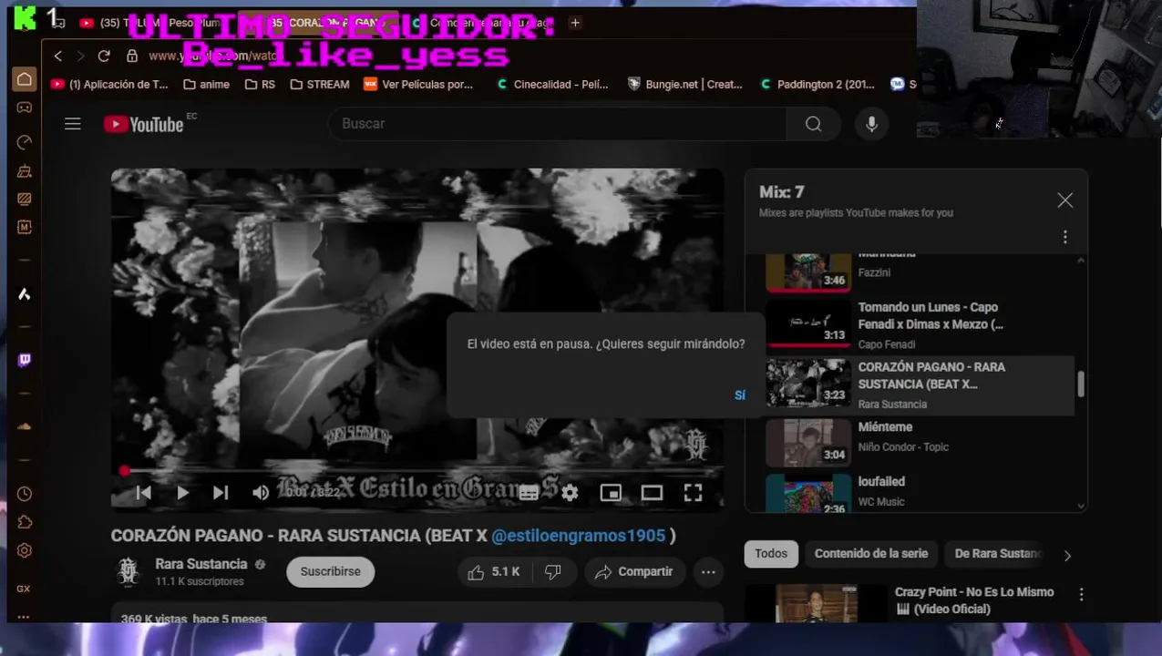Screen dimensions: 1162x656
Task: Close the Mix: 7 playlist panel
Action: (x=1064, y=200)
